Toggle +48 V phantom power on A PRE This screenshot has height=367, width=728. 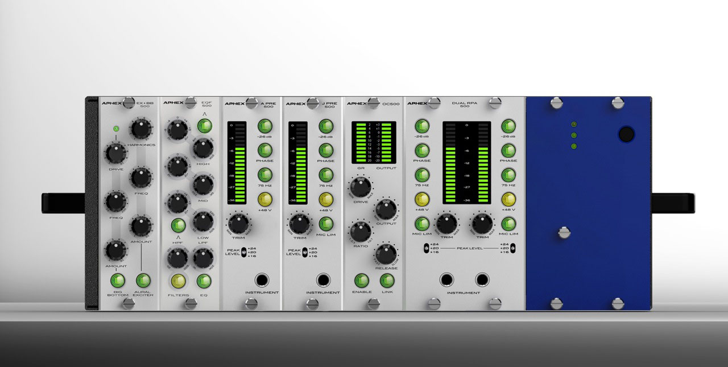coord(265,199)
